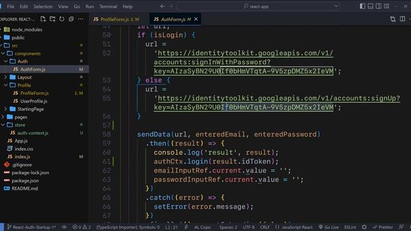Open index.js in the file tree
Viewport: 411px width, 231px height.
22,157
